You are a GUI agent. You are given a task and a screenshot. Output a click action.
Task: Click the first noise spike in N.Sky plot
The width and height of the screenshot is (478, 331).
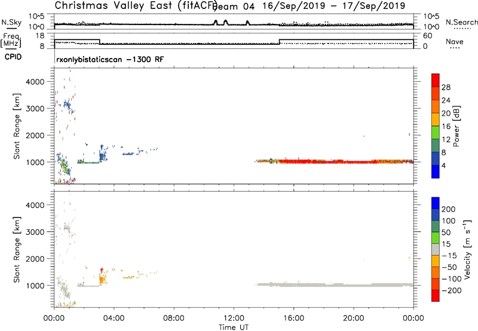pyautogui.click(x=216, y=22)
